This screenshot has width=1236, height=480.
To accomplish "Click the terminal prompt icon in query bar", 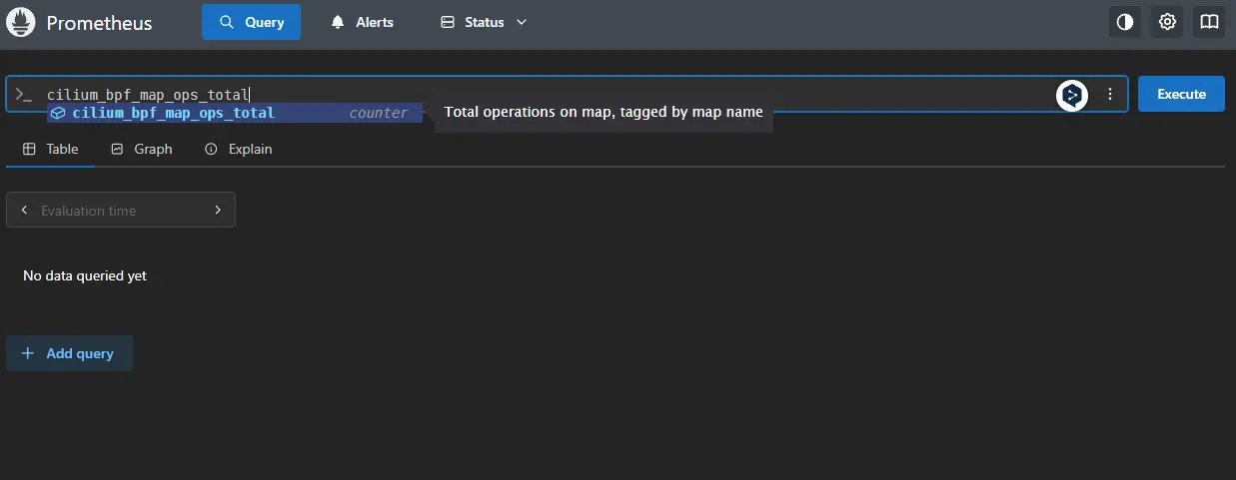I will coord(24,94).
